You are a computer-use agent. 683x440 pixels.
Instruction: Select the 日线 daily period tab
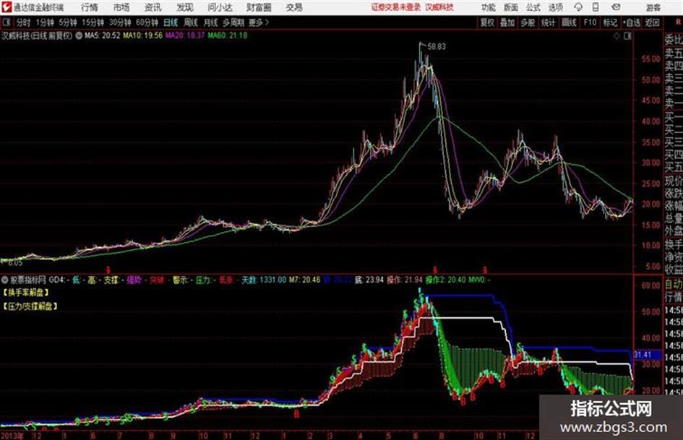point(171,22)
